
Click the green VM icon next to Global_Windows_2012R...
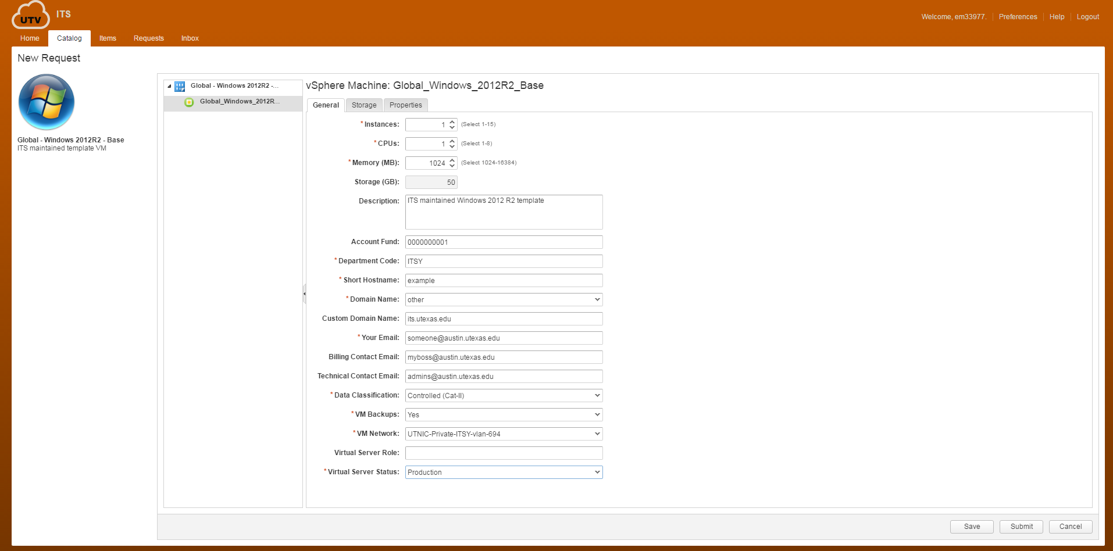coord(189,102)
